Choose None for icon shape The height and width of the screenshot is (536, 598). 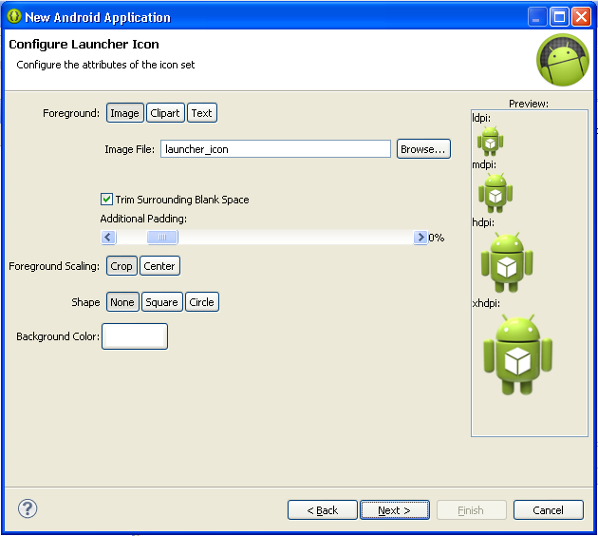tap(122, 302)
